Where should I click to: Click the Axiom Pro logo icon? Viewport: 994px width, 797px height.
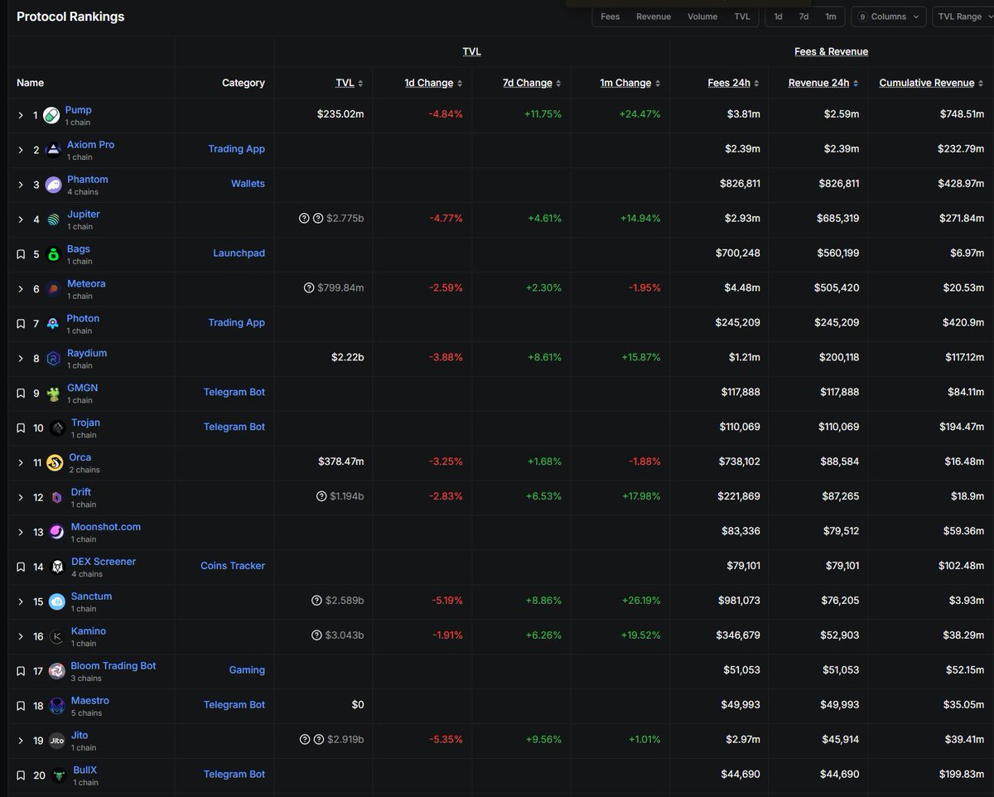(53, 150)
